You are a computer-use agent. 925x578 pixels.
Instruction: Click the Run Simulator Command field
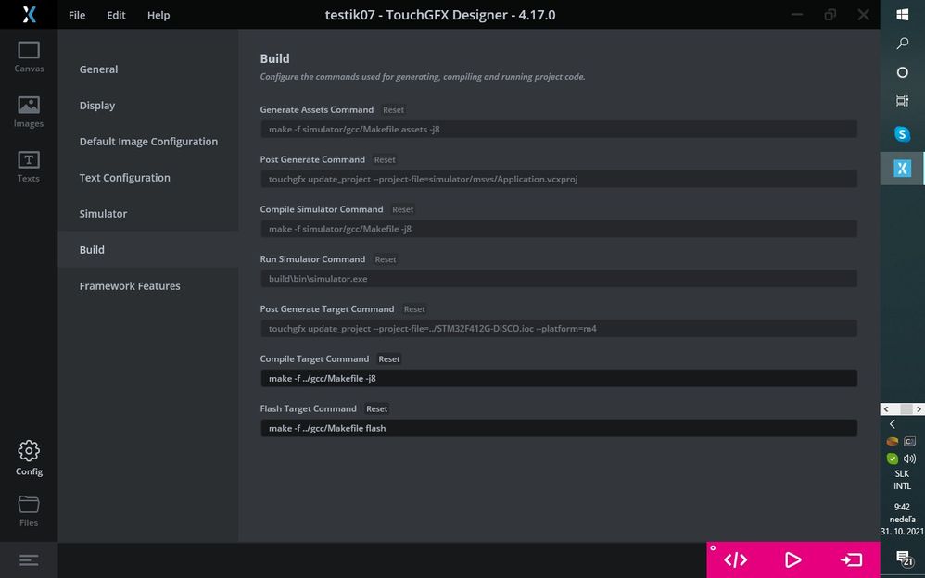click(x=559, y=279)
